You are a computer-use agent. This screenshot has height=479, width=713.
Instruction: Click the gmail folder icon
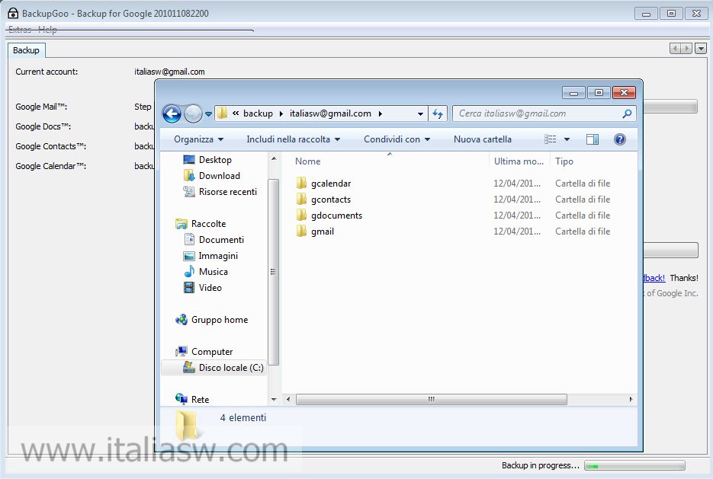[x=301, y=231]
